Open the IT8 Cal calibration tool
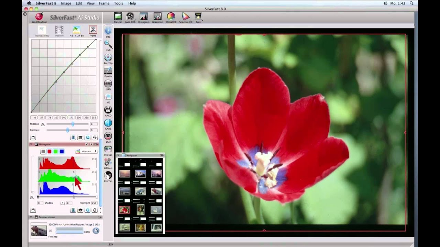Image resolution: width=440 pixels, height=247 pixels. 108,151
